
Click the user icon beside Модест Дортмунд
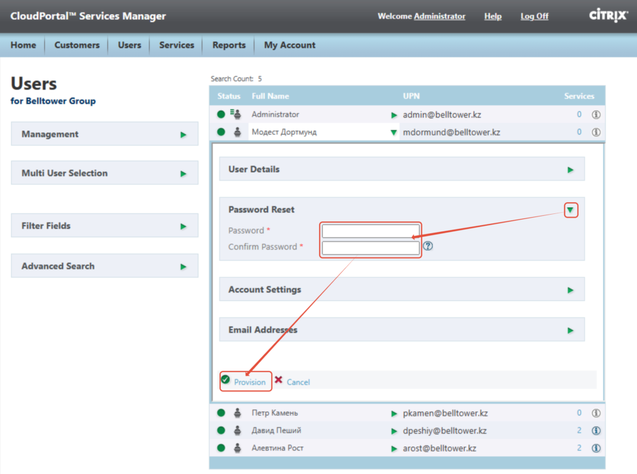[238, 132]
